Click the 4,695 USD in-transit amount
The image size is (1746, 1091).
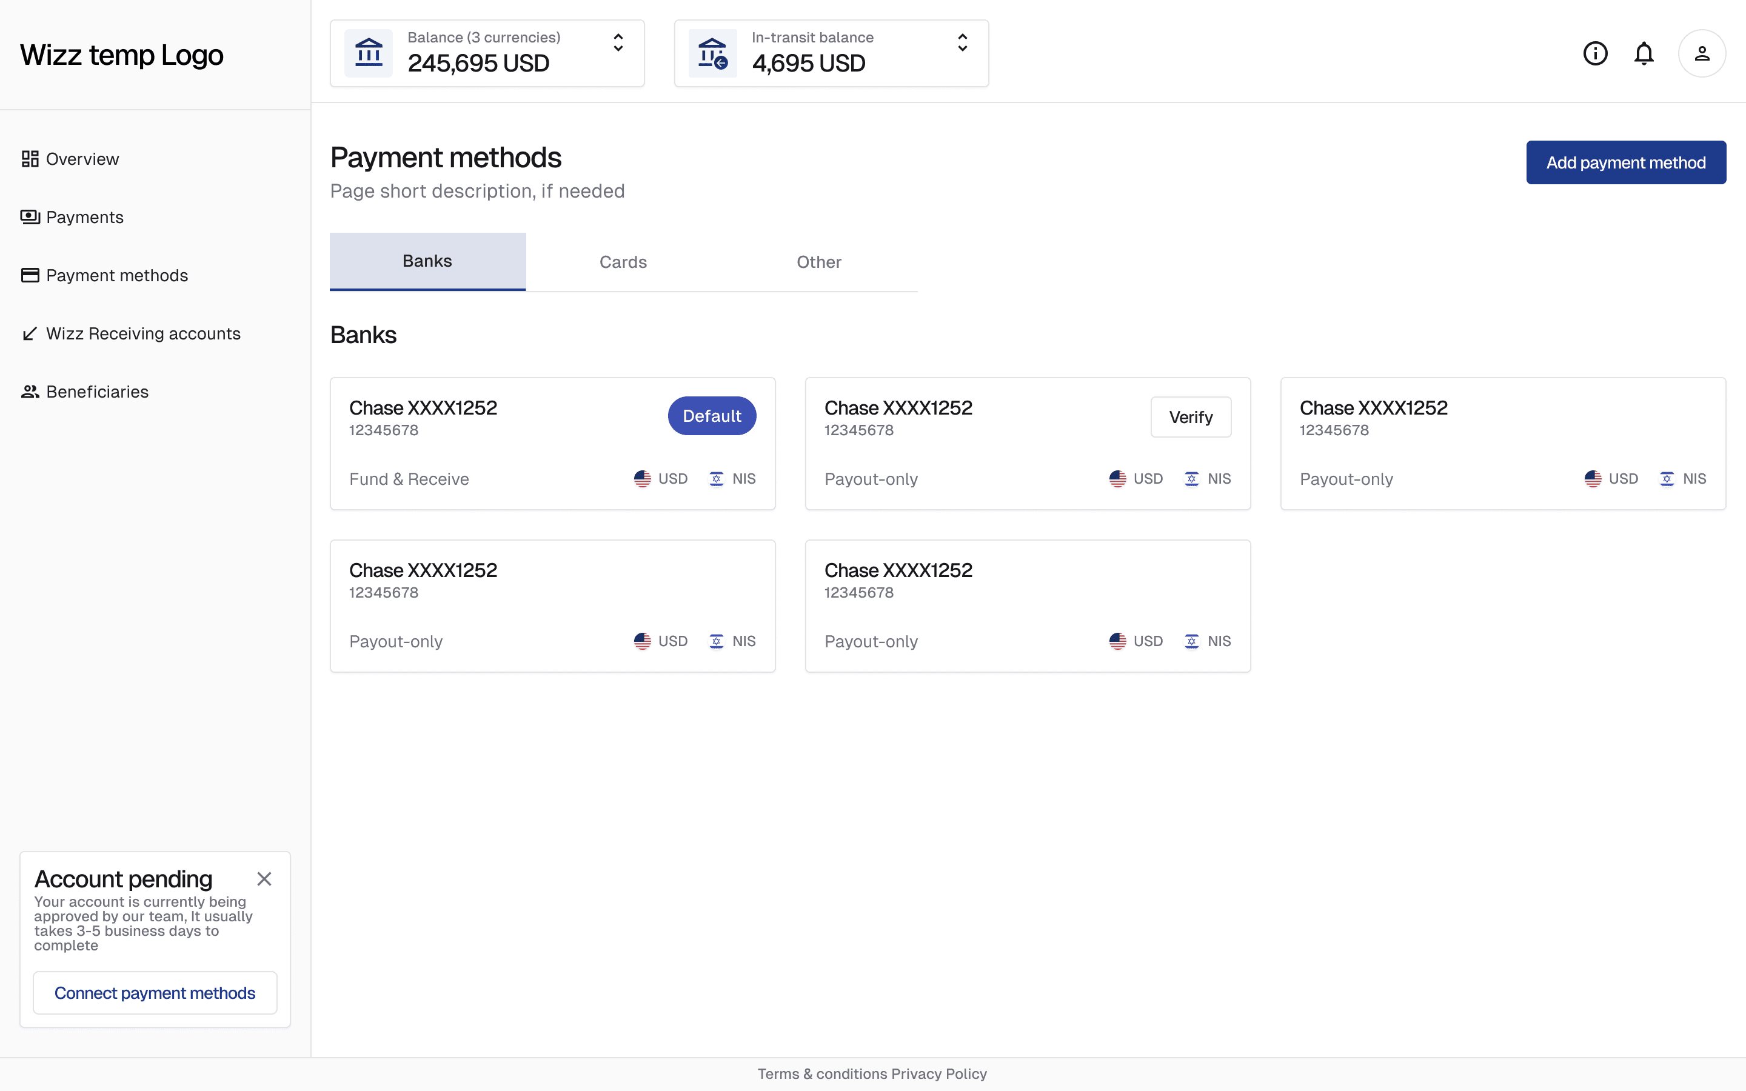[809, 64]
